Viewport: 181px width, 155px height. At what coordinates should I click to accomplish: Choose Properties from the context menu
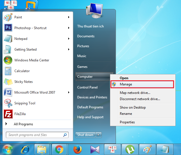pyautogui.click(x=127, y=122)
